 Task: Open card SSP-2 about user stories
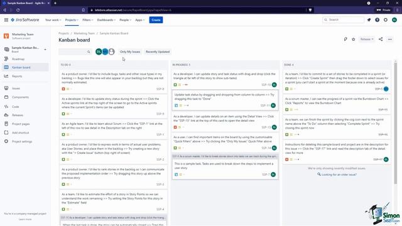click(x=113, y=152)
